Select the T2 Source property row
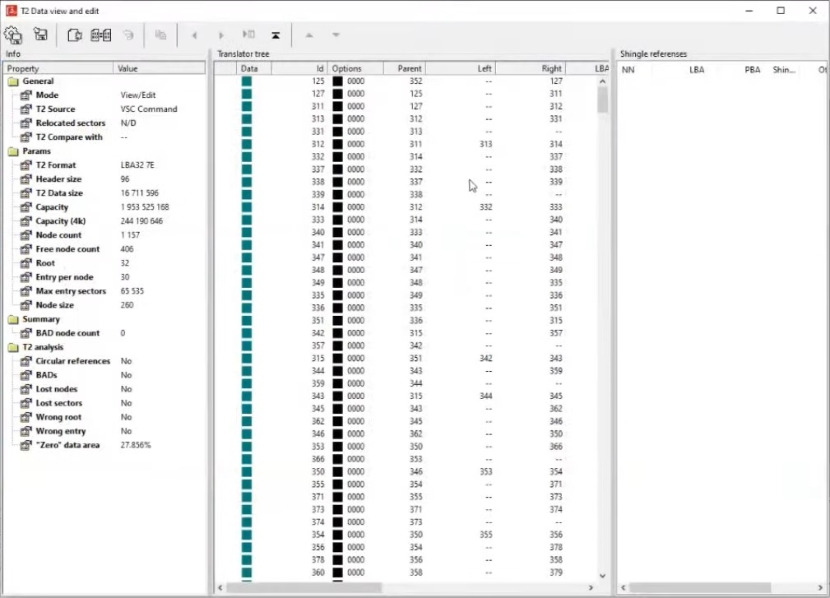830x598 pixels. coord(104,109)
